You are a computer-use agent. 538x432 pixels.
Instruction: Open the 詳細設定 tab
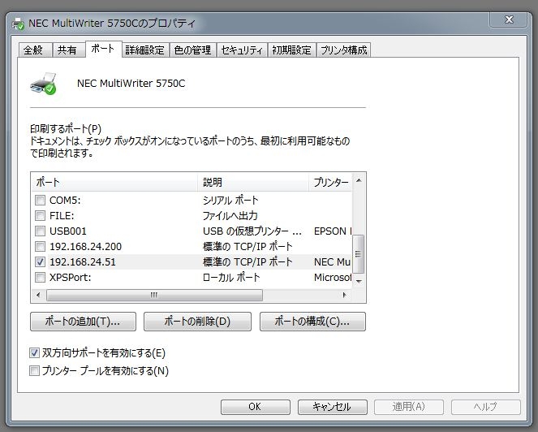(144, 50)
